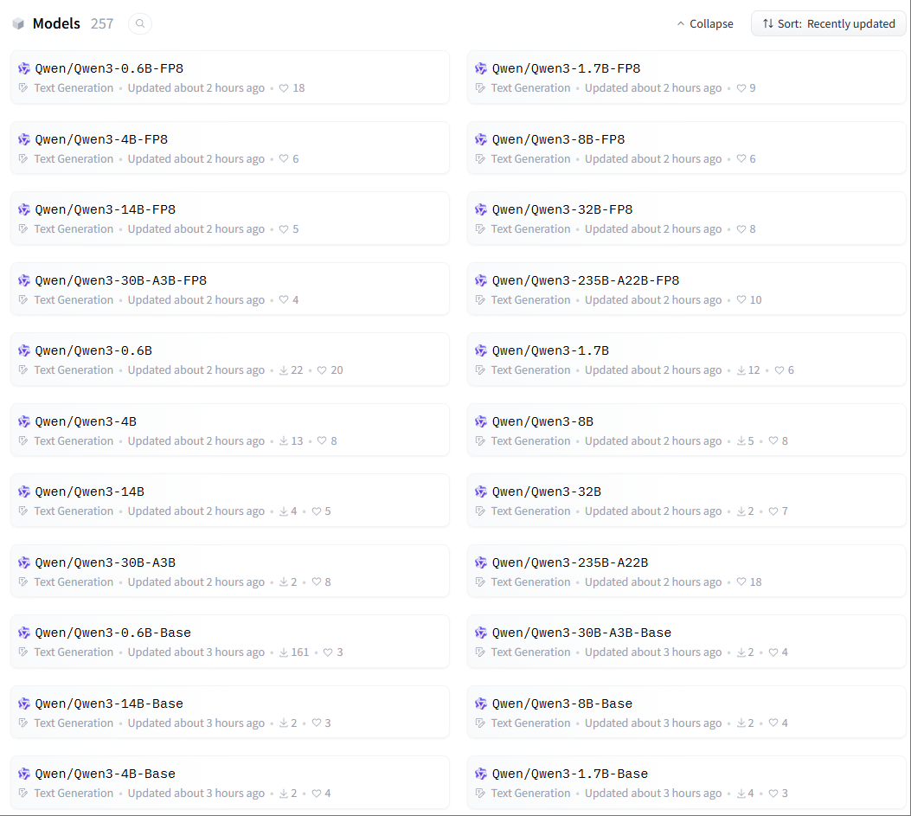Click the Qwen logo icon beside Qwen3-30B-A3B-FP8
Viewport: 911px width, 816px height.
[x=24, y=280]
